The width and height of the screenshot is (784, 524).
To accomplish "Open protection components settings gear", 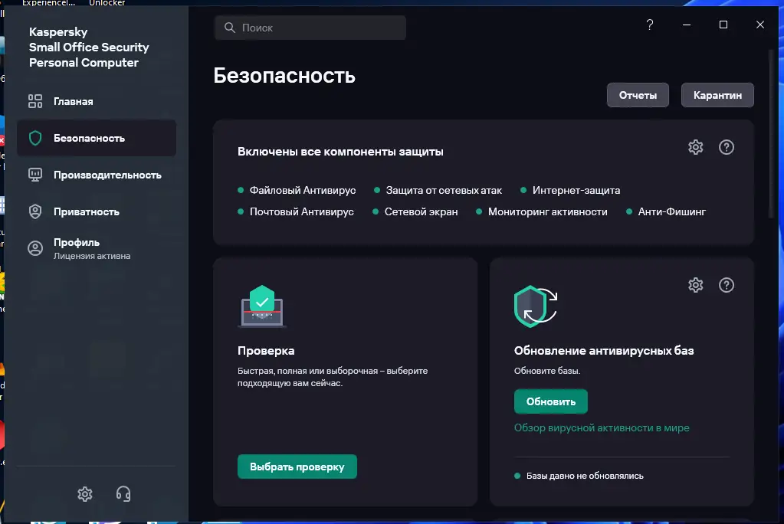I will (695, 146).
